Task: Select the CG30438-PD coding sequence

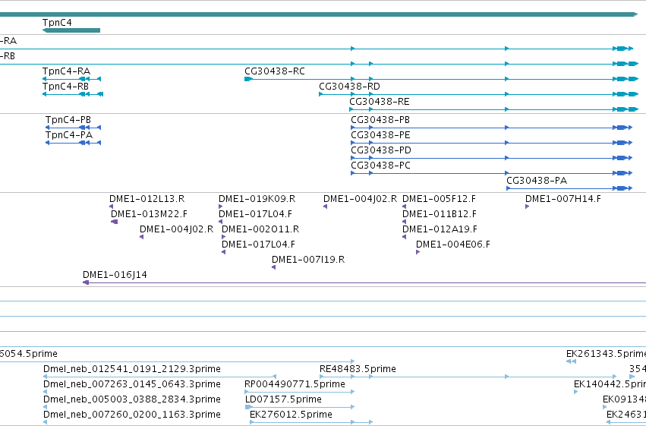Action: click(x=491, y=158)
